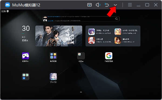Open the white-haired girl game icon
This screenshot has height=100, width=162.
92,40
